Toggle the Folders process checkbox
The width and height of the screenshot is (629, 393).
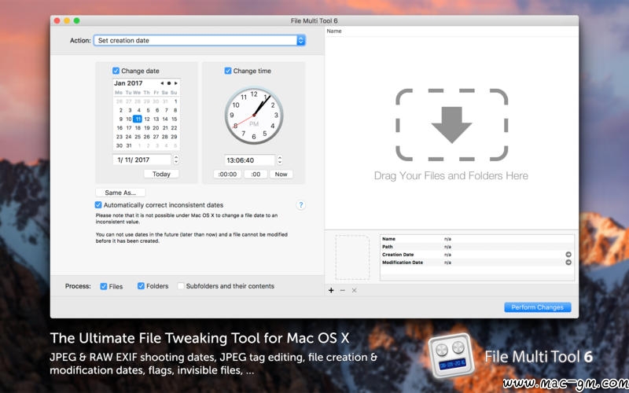[141, 286]
